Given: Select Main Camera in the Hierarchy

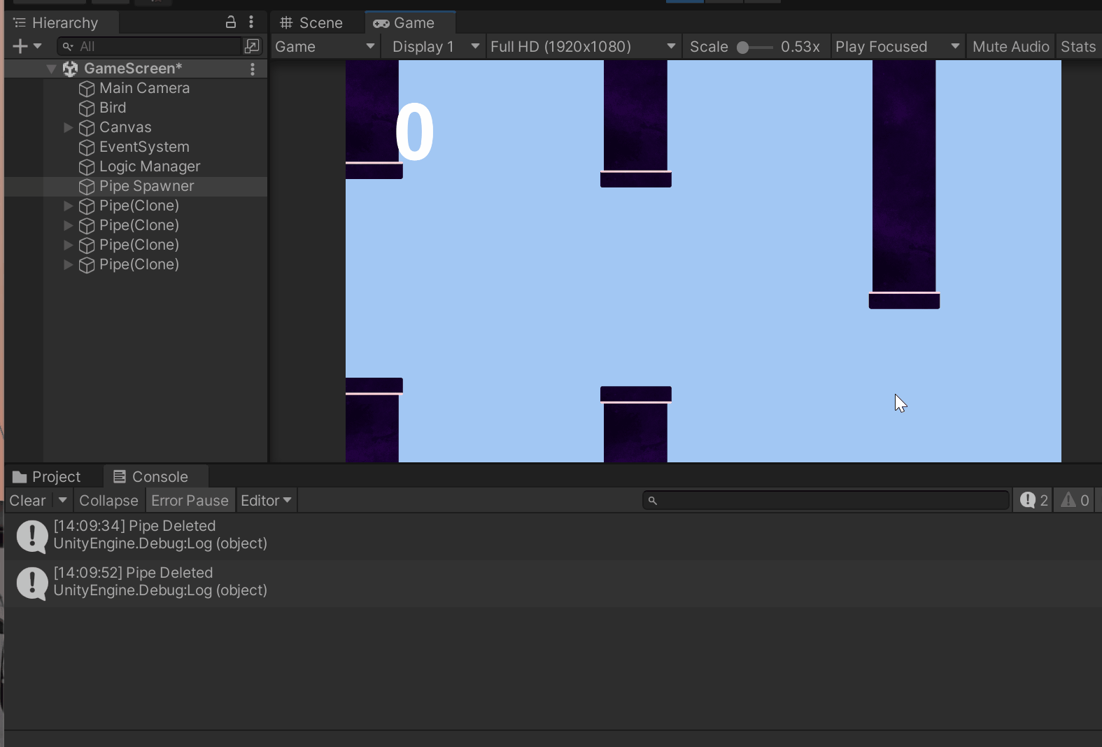Looking at the screenshot, I should pos(145,88).
